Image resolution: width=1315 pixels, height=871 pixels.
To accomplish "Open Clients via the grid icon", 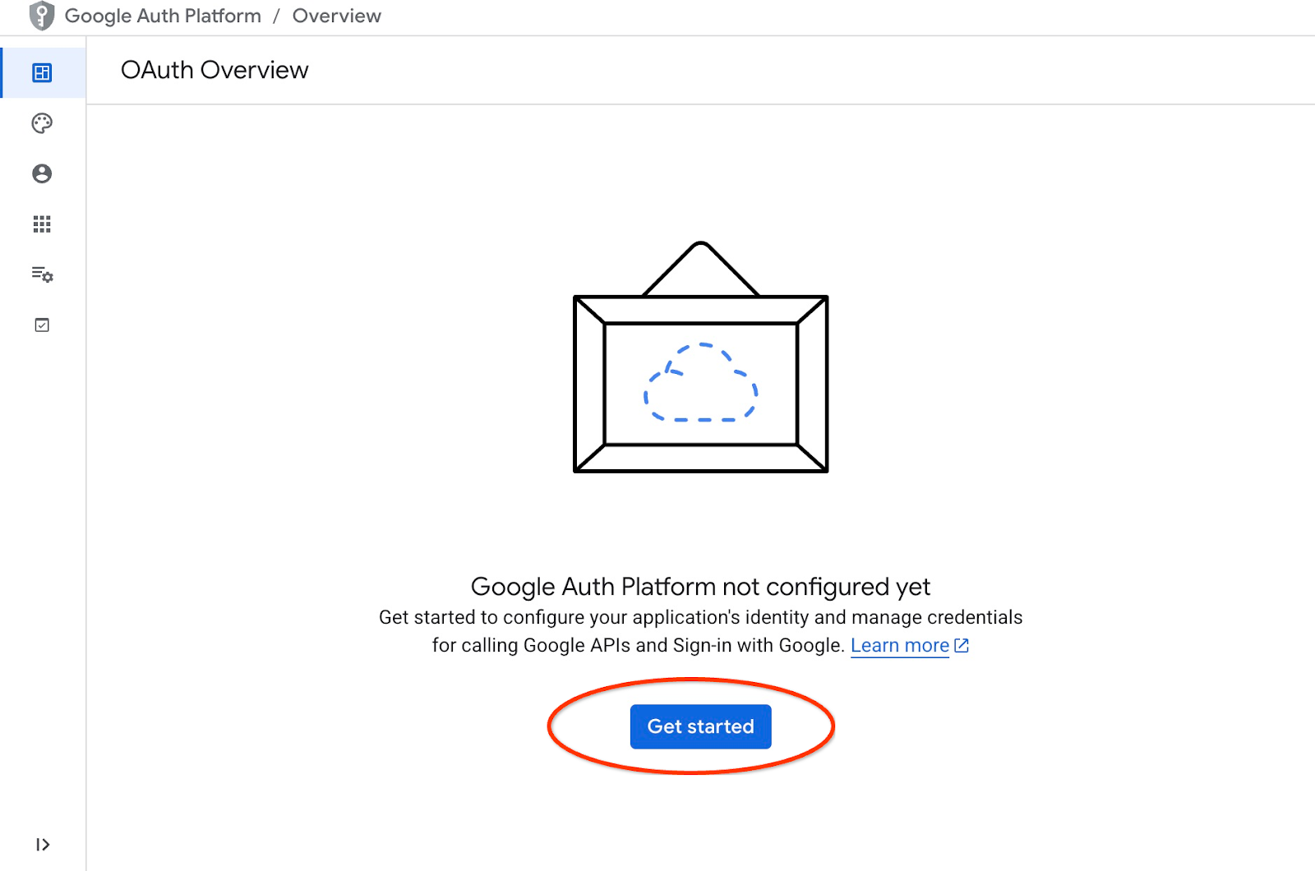I will click(x=42, y=224).
